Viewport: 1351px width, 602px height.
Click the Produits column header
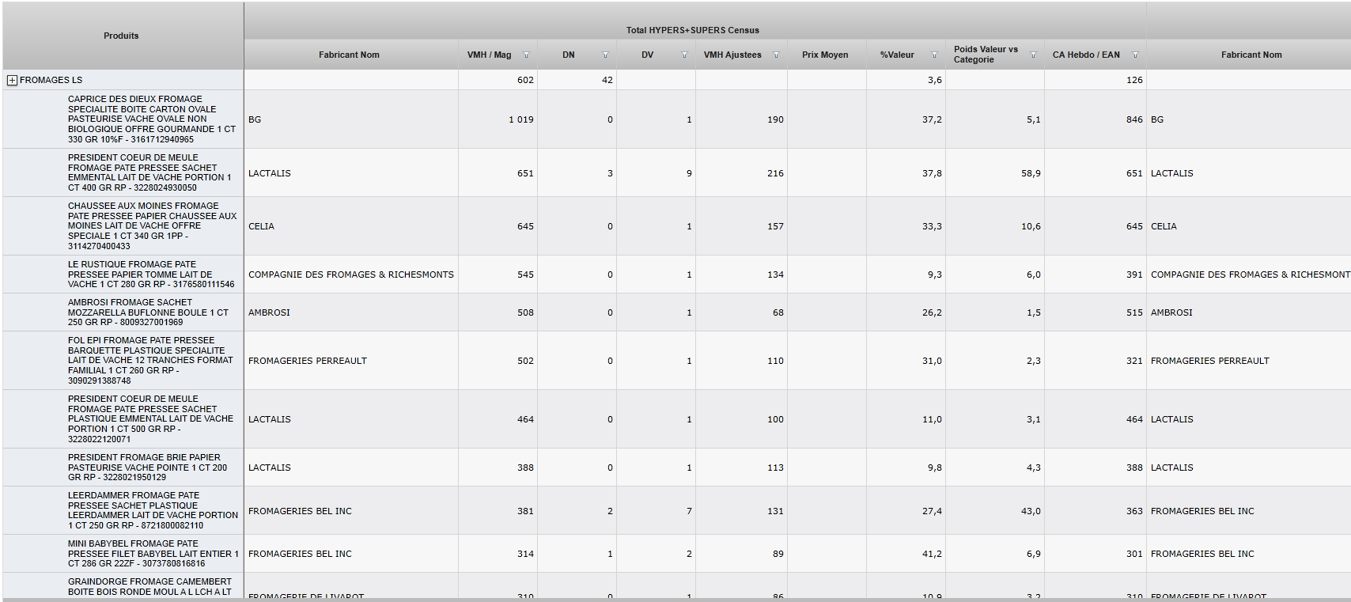(x=121, y=36)
